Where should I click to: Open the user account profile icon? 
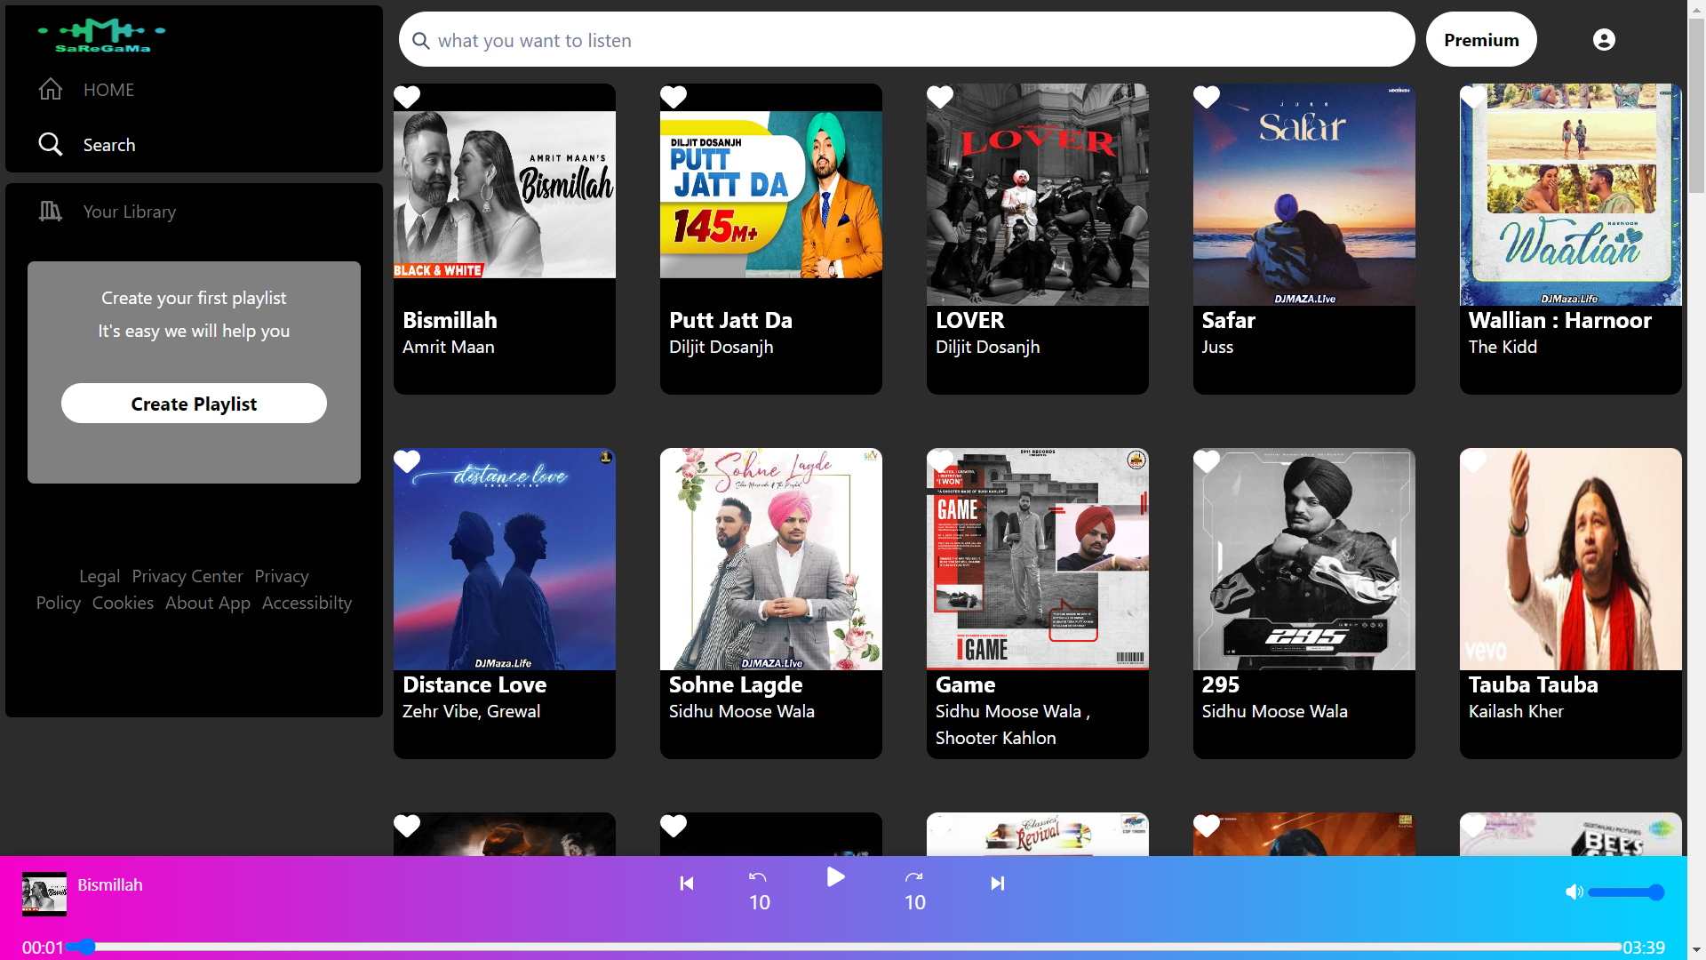coord(1604,40)
